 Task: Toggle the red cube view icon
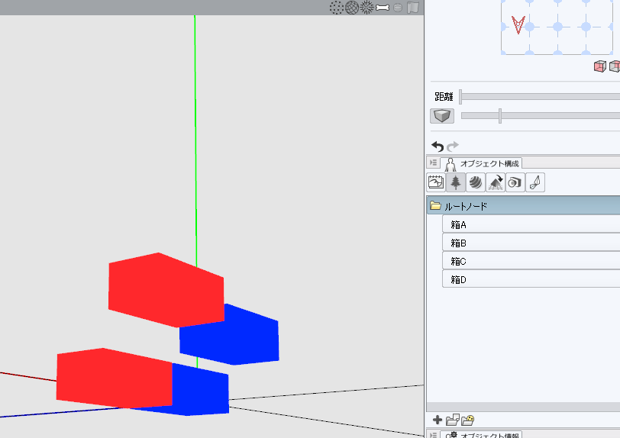click(x=599, y=66)
